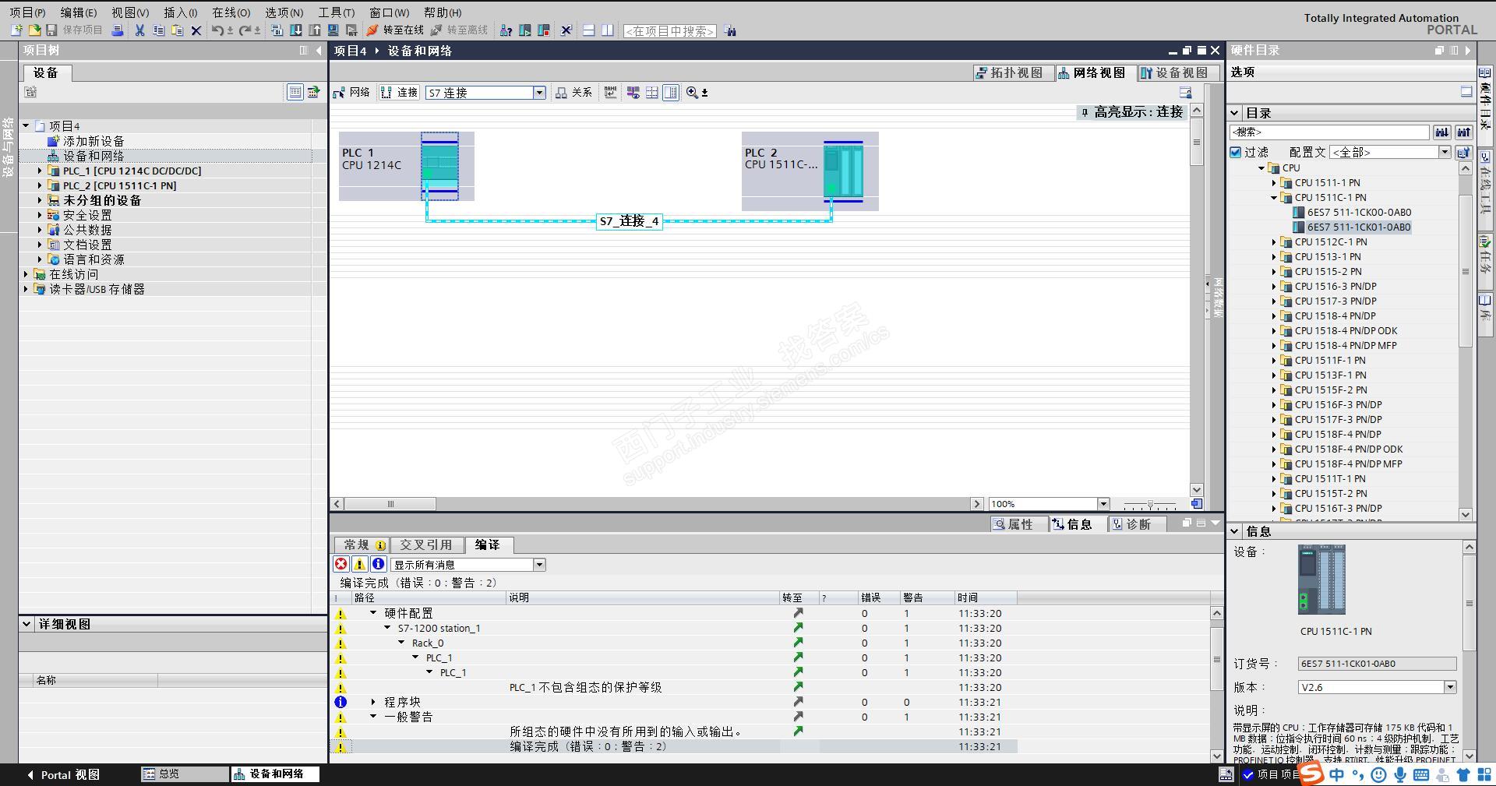Click the Portal 视图 button
Image resolution: width=1496 pixels, height=786 pixels.
point(63,774)
